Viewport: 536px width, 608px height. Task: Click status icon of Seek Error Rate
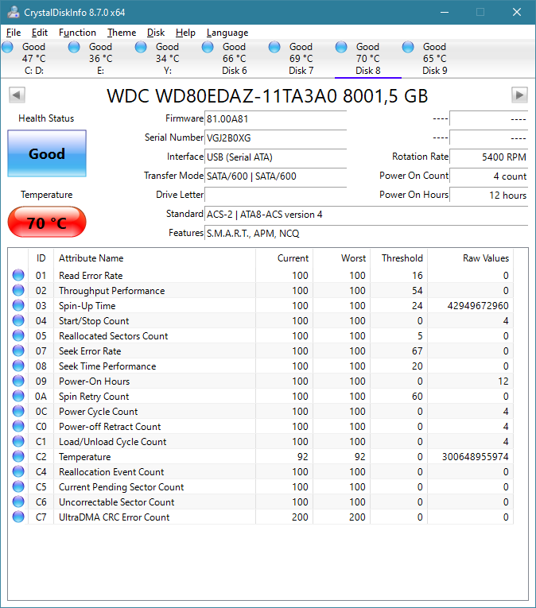tap(18, 350)
